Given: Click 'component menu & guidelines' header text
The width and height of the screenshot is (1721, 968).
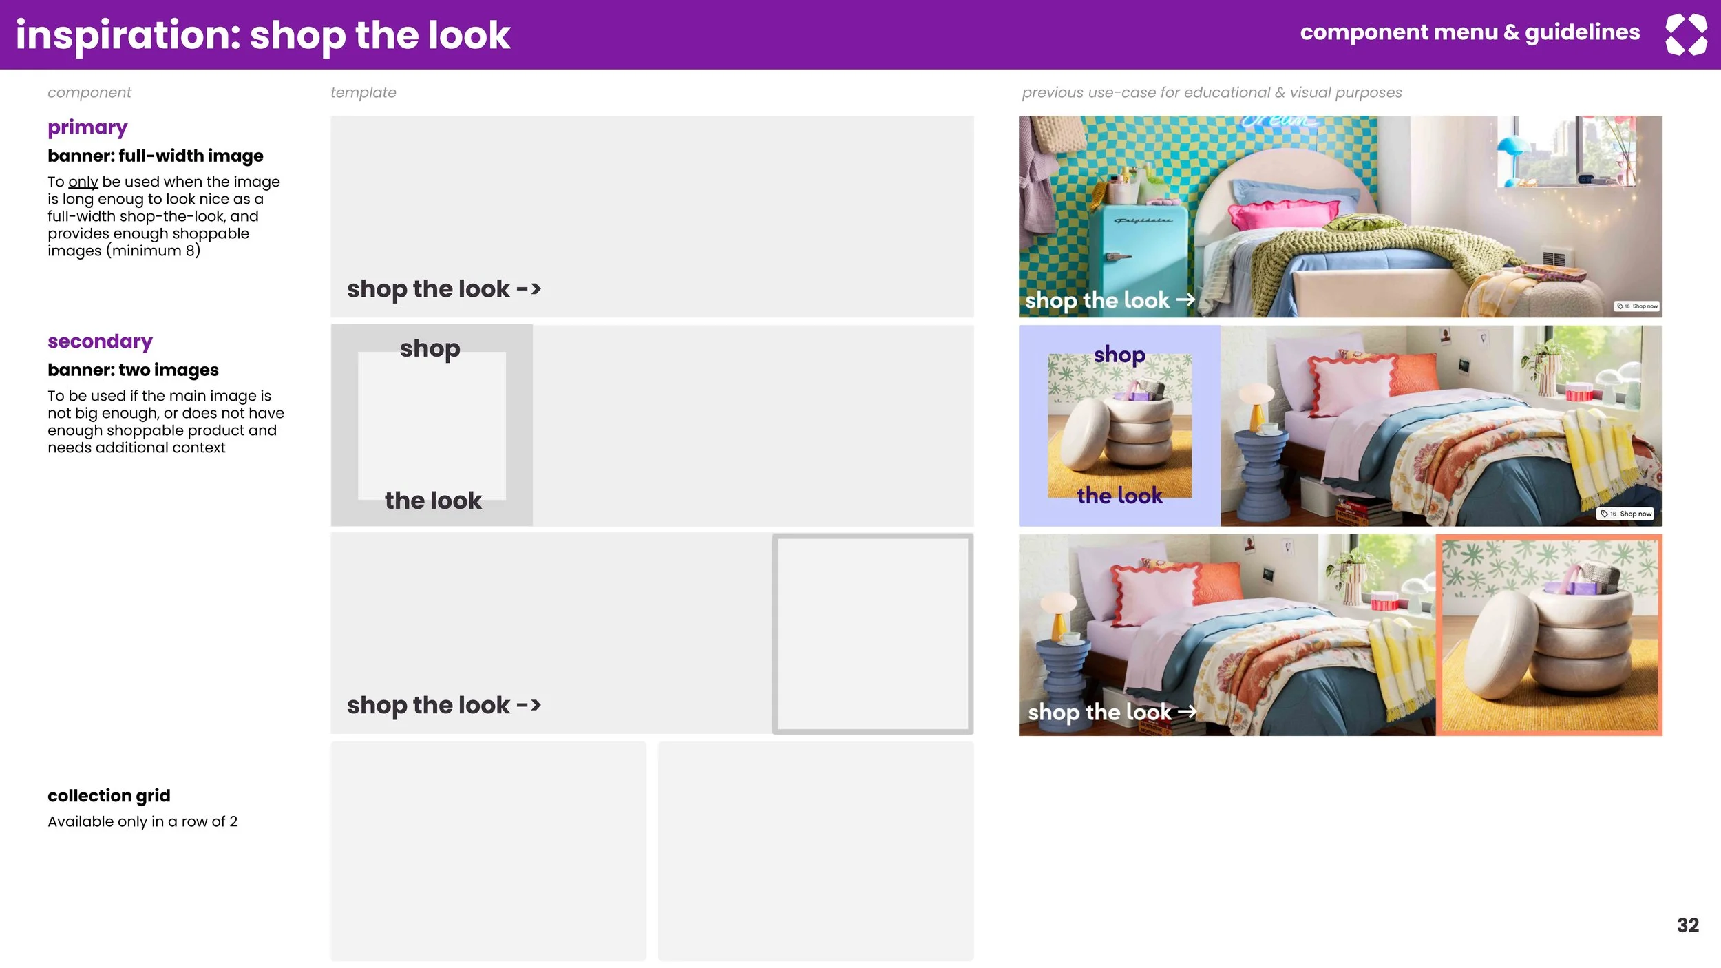Looking at the screenshot, I should tap(1469, 32).
